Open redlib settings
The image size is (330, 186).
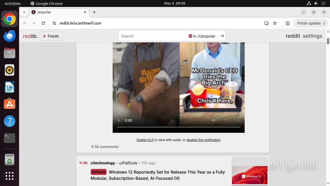[x=312, y=36]
